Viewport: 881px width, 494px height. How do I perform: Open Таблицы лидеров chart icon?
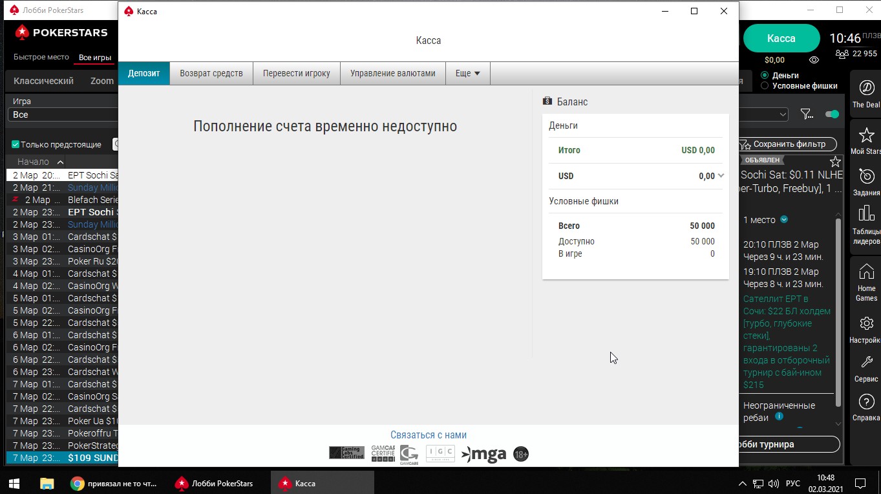[x=866, y=213]
